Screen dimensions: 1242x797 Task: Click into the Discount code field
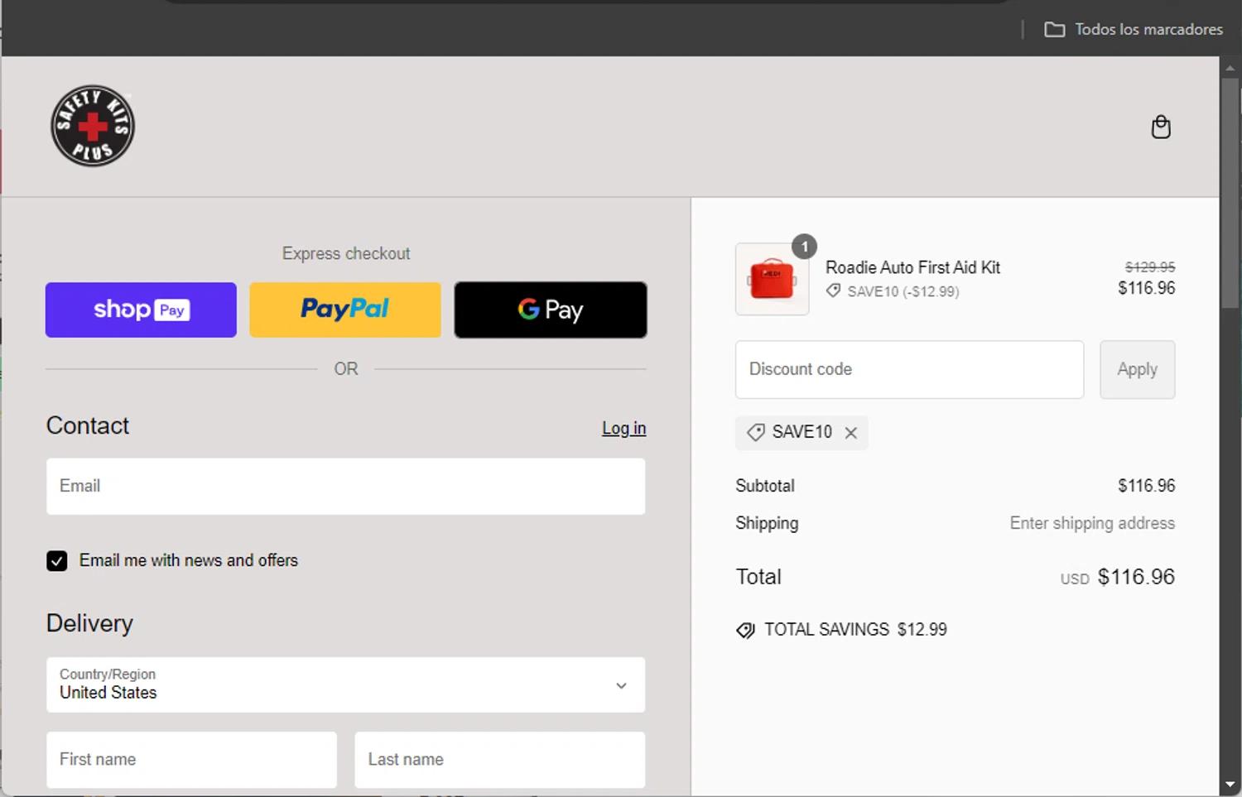[909, 370]
